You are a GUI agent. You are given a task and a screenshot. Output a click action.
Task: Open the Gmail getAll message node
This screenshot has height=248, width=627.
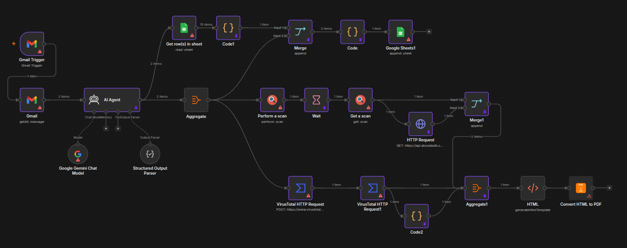(x=32, y=100)
